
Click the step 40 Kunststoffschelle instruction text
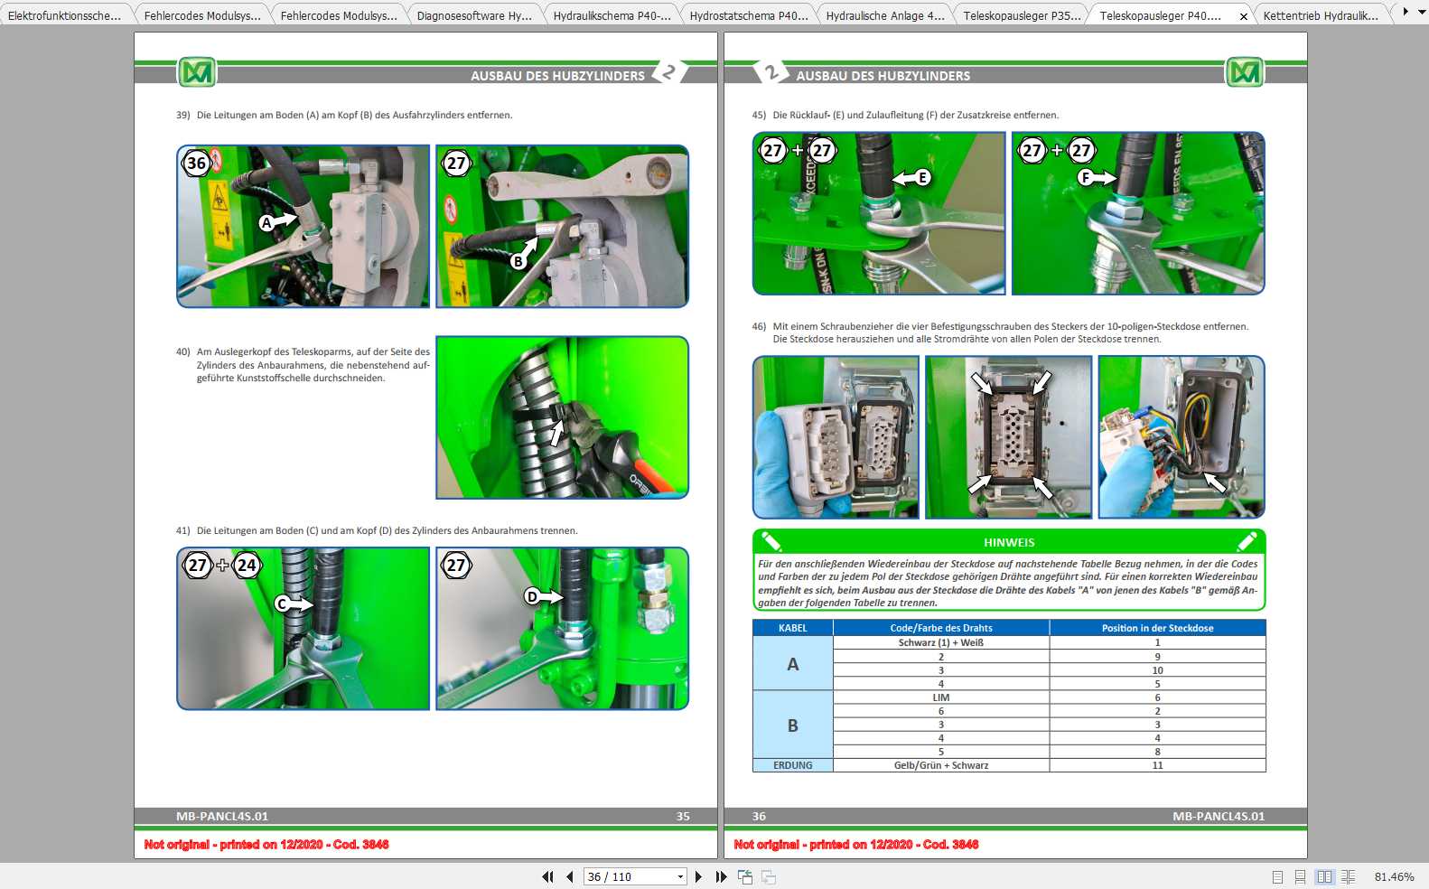[304, 365]
